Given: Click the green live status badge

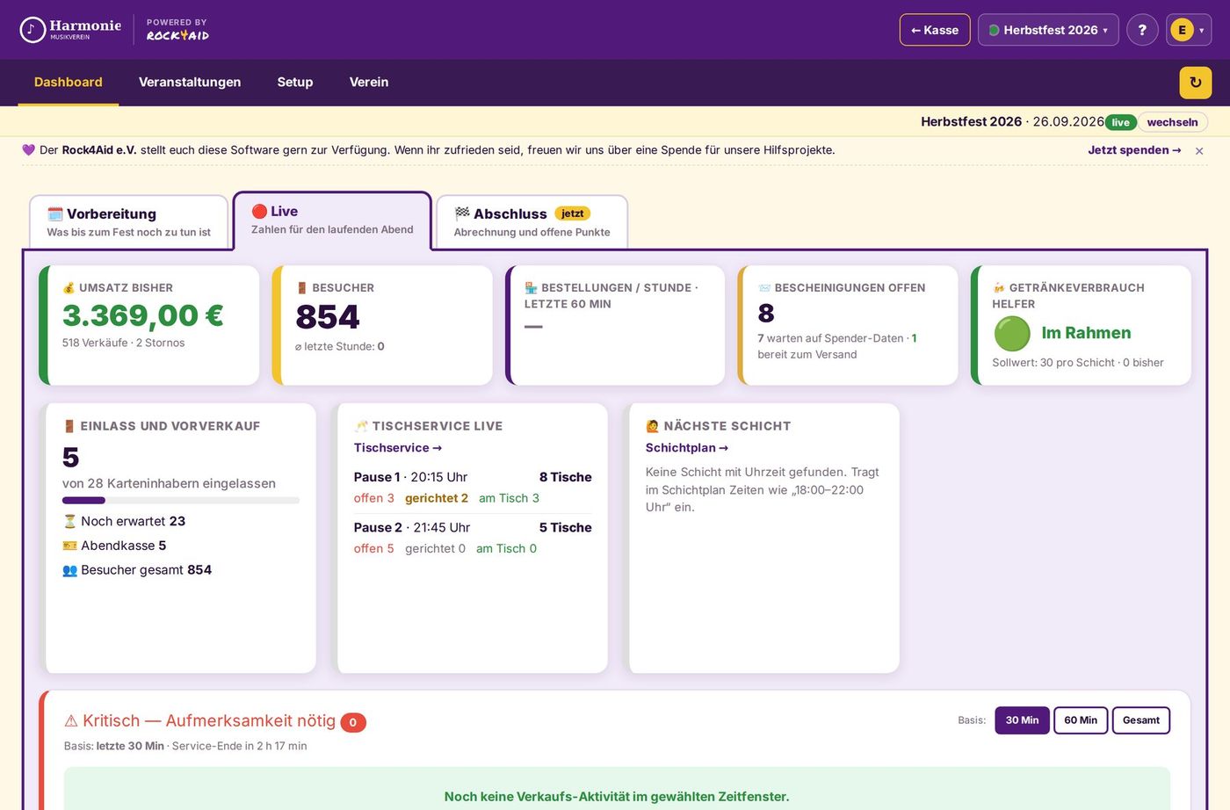Looking at the screenshot, I should pos(1120,122).
